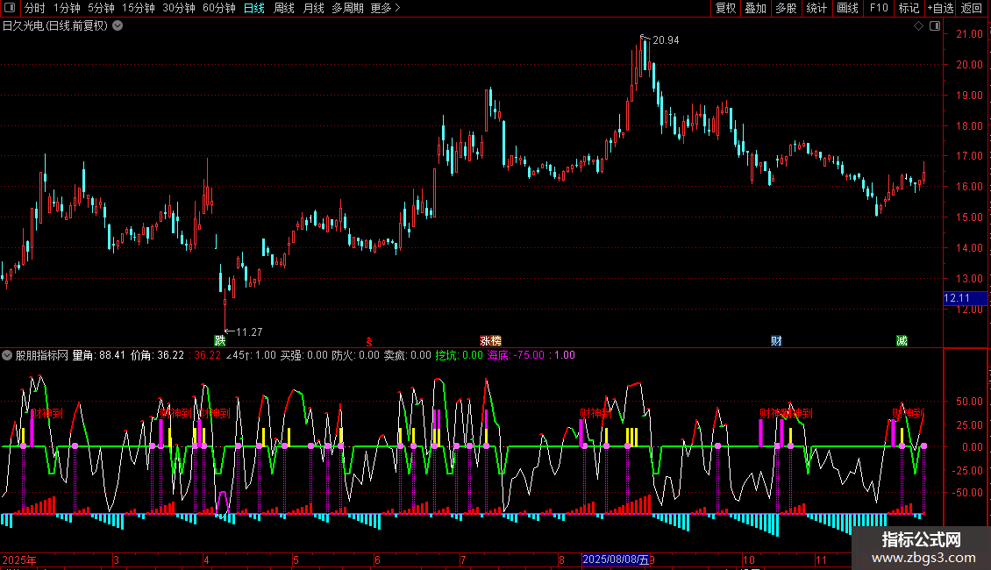Click the green 跌 event marker
Viewport: 991px width, 570px height.
pyautogui.click(x=219, y=340)
